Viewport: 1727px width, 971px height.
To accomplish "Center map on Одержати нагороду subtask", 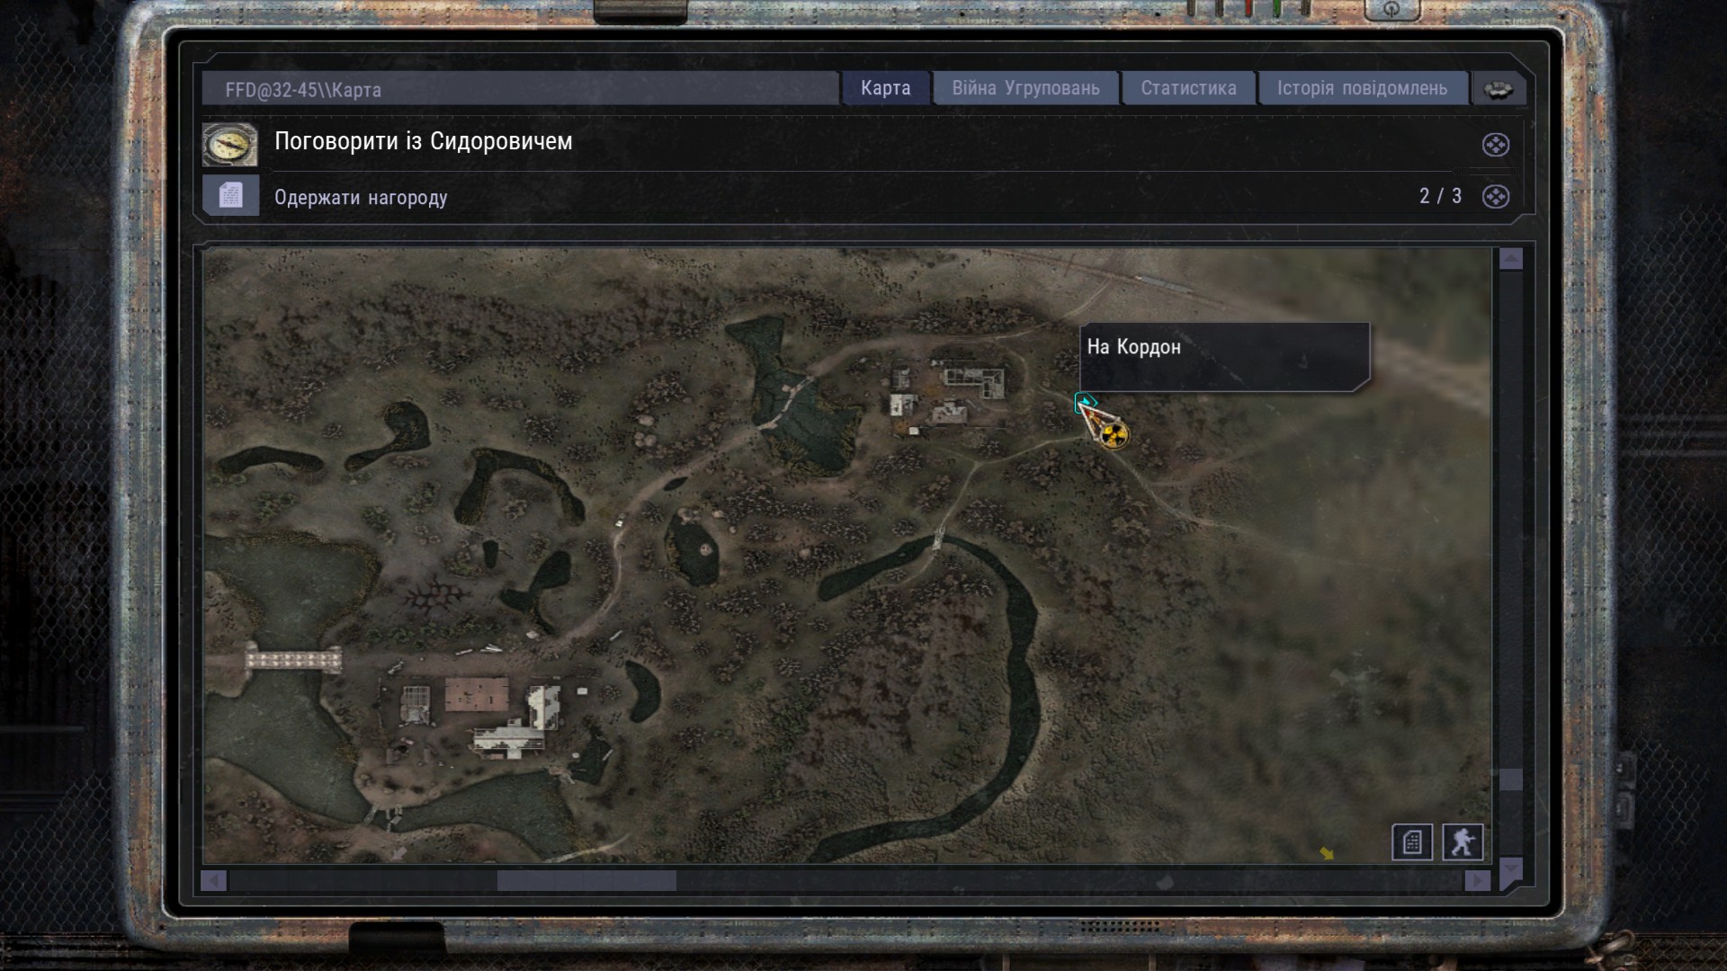I will coord(1495,197).
